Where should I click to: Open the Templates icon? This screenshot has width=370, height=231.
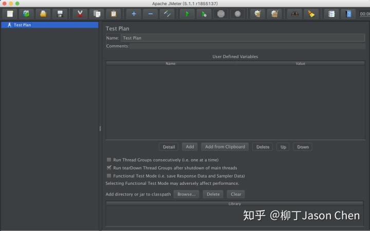[26, 14]
